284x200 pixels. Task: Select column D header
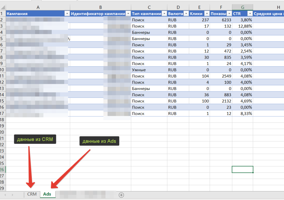178,7
